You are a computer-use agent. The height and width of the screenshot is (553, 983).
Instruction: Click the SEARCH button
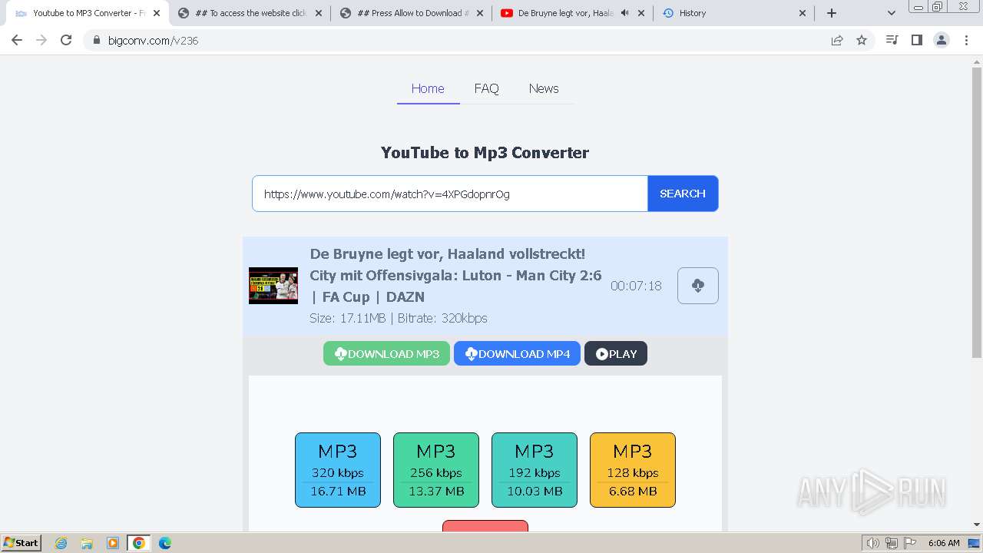tap(683, 194)
